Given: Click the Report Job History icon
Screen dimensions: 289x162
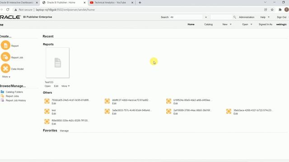Looking at the screenshot, I should [x=2, y=100].
